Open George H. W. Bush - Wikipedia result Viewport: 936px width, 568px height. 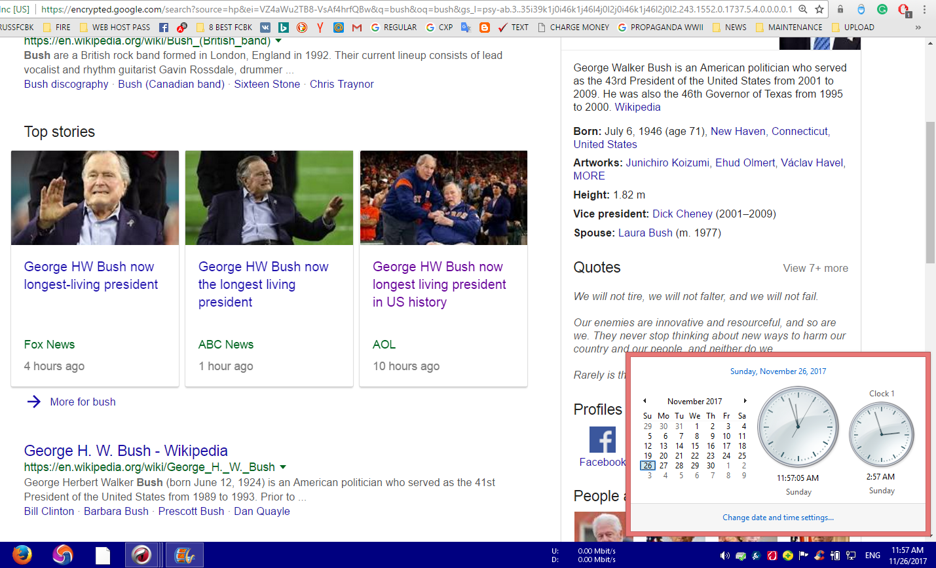(126, 451)
